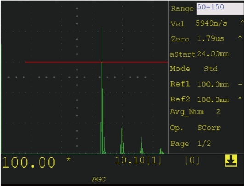Edit the Range field showing 50-150
Viewport: 244px width, 186px height.
[x=220, y=9]
